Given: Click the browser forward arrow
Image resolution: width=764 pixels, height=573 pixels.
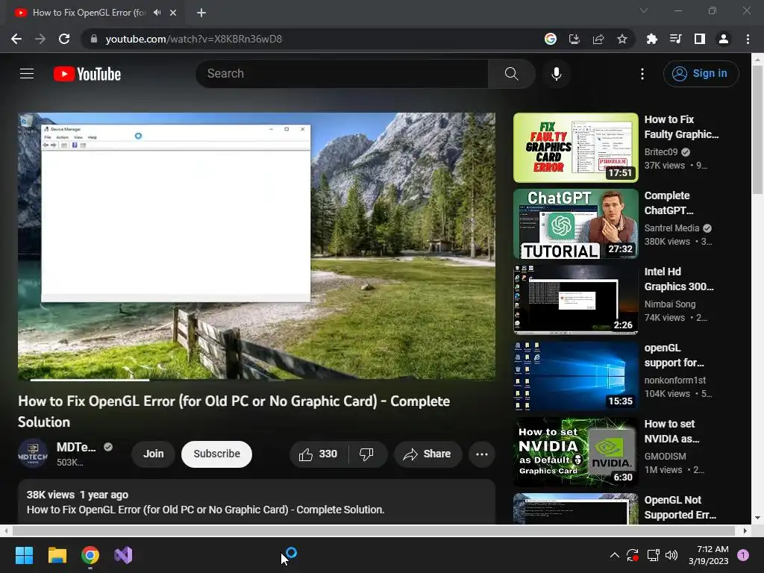Looking at the screenshot, I should 40,39.
